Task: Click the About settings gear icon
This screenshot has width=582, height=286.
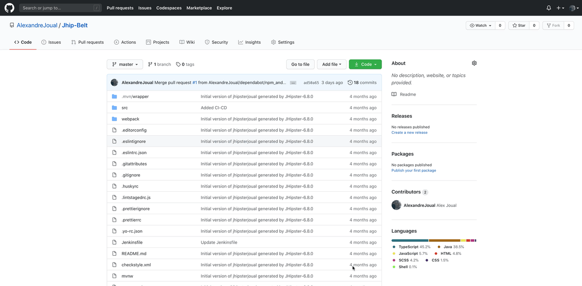Action: tap(474, 63)
